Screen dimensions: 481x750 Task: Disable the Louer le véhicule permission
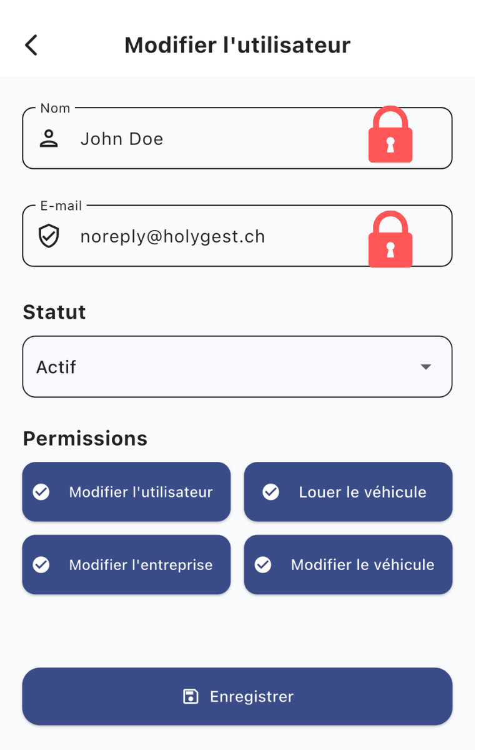(x=348, y=492)
